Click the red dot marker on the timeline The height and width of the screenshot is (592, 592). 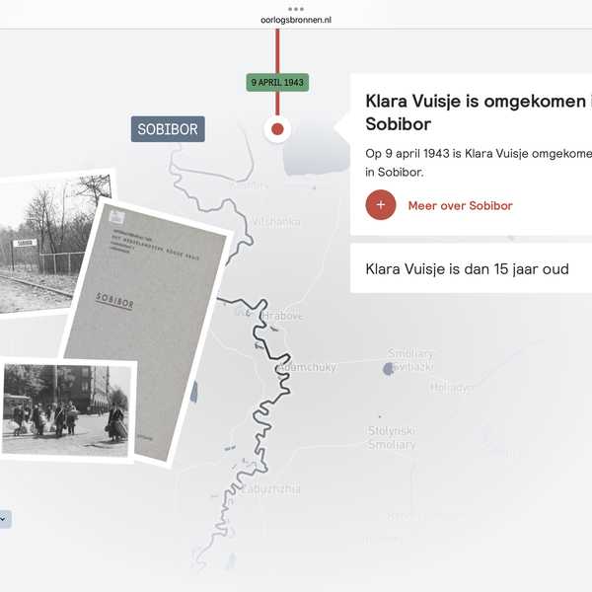point(277,129)
